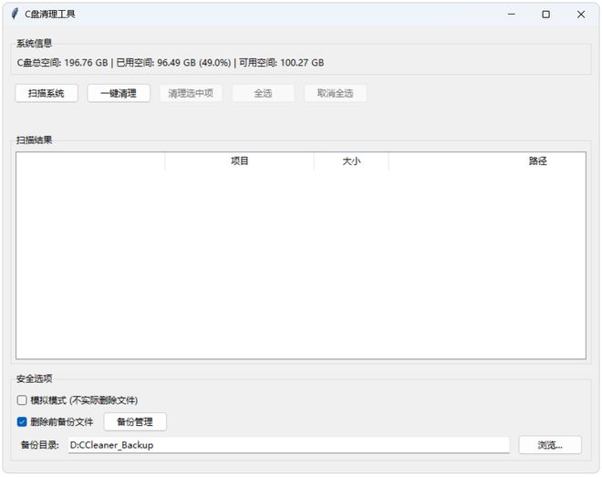Image resolution: width=602 pixels, height=477 pixels.
Task: Click the feather app icon in title bar
Action: 15,15
